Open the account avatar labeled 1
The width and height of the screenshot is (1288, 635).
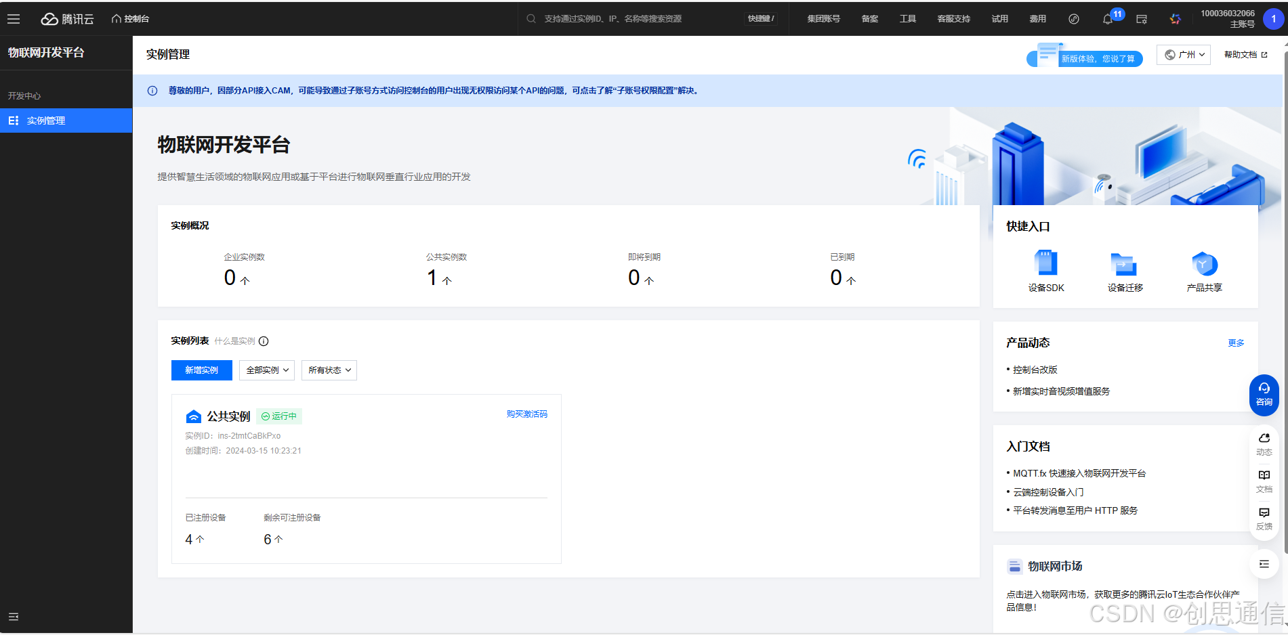[x=1273, y=19]
